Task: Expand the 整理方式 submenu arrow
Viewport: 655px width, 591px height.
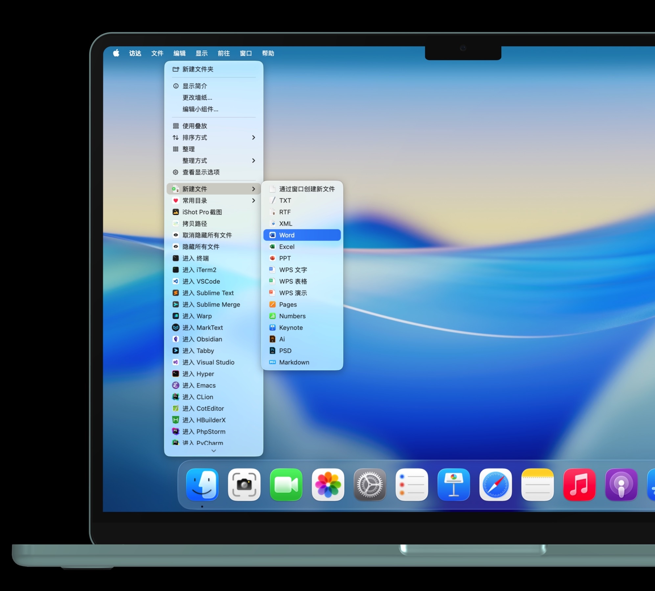Action: (x=253, y=161)
